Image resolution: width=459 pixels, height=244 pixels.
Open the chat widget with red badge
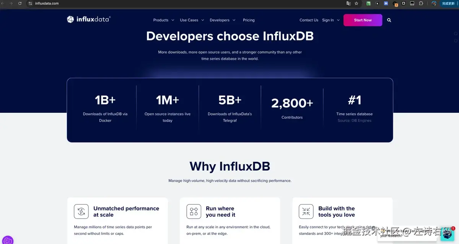(x=447, y=234)
